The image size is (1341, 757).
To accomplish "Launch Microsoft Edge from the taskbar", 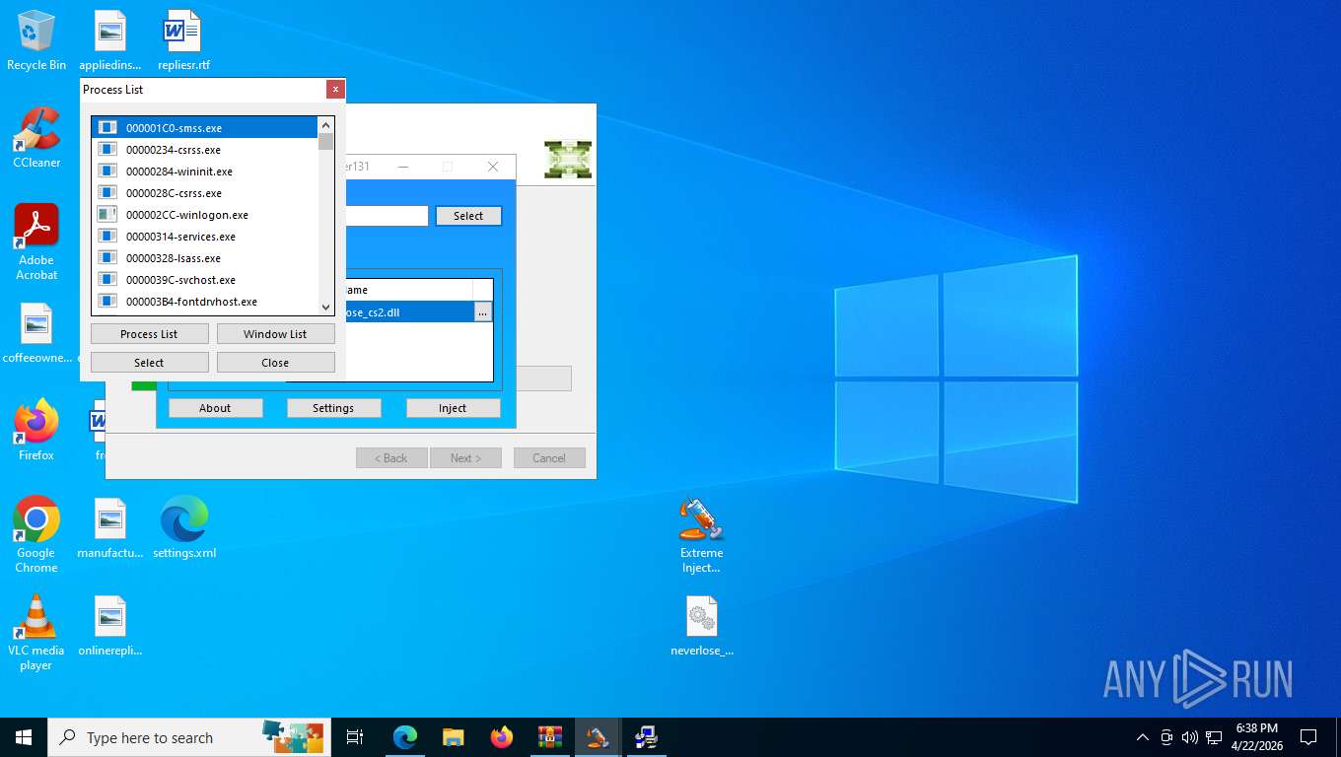I will 405,737.
